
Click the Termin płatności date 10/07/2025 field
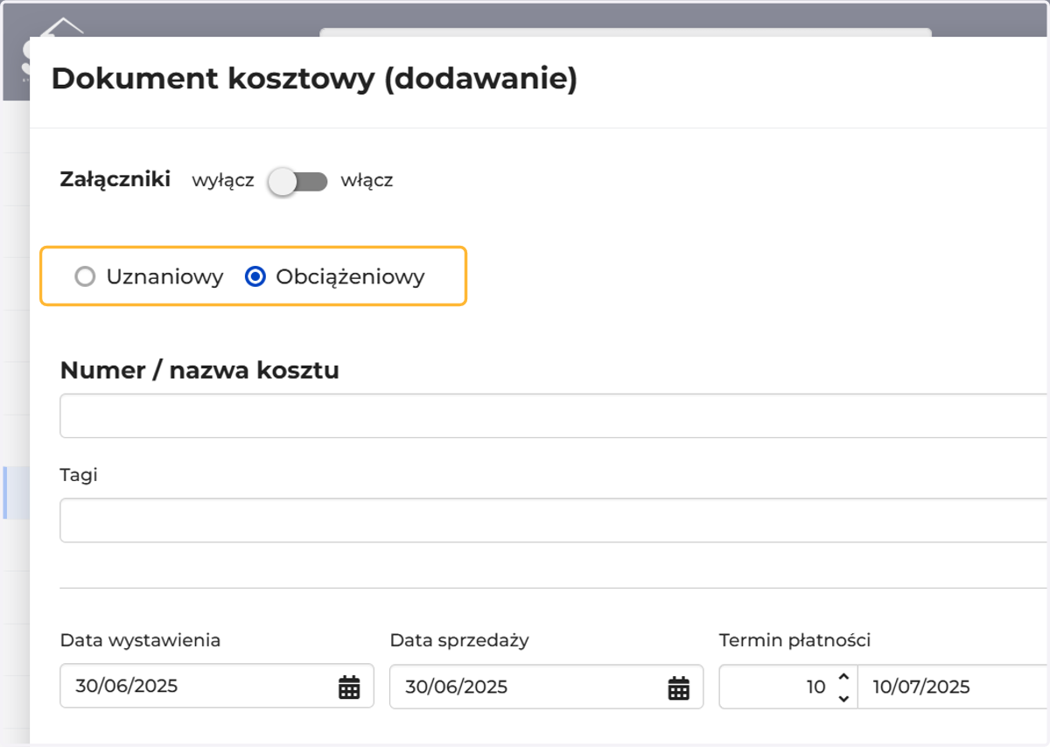pyautogui.click(x=954, y=687)
